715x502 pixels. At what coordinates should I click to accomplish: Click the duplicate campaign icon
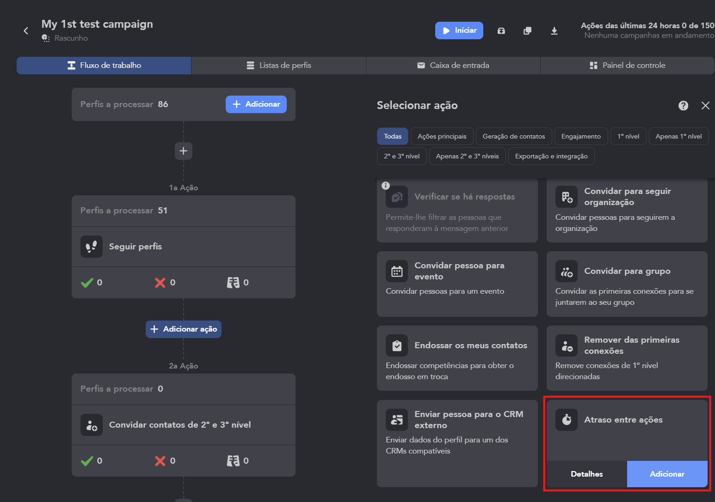coord(527,31)
